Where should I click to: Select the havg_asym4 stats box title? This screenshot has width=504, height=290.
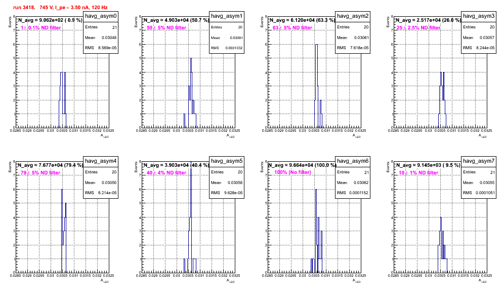coord(101,161)
